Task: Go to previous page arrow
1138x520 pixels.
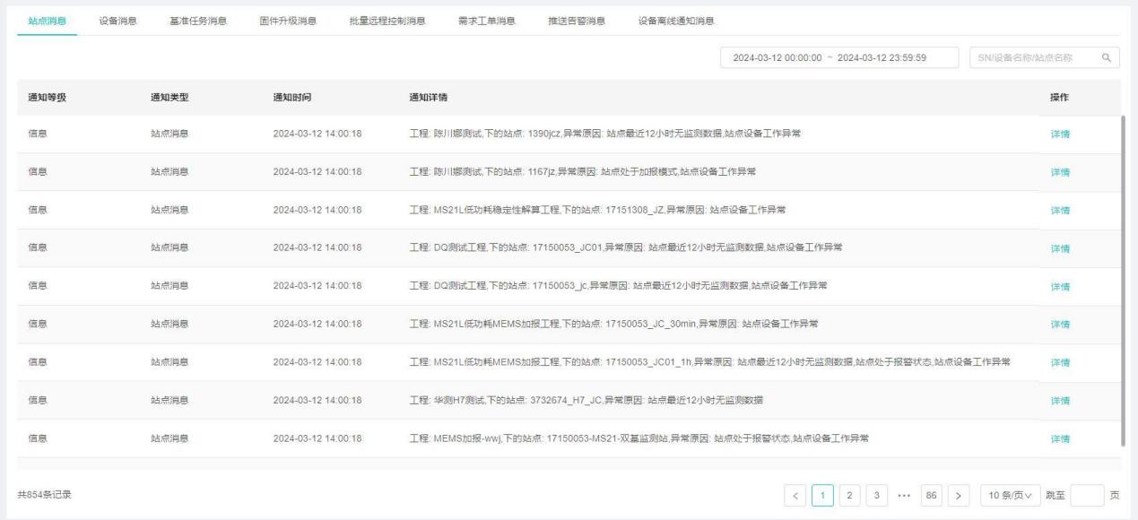Action: tap(796, 496)
